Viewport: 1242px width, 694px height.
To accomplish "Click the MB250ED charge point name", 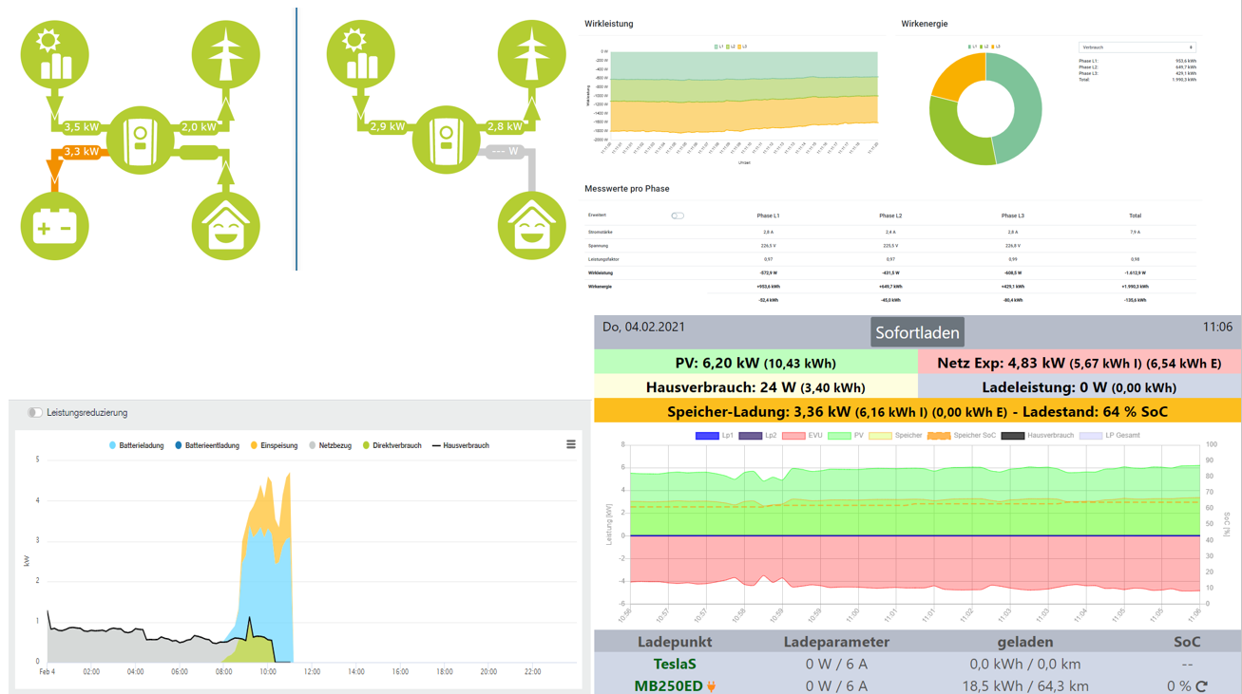I will tap(668, 685).
